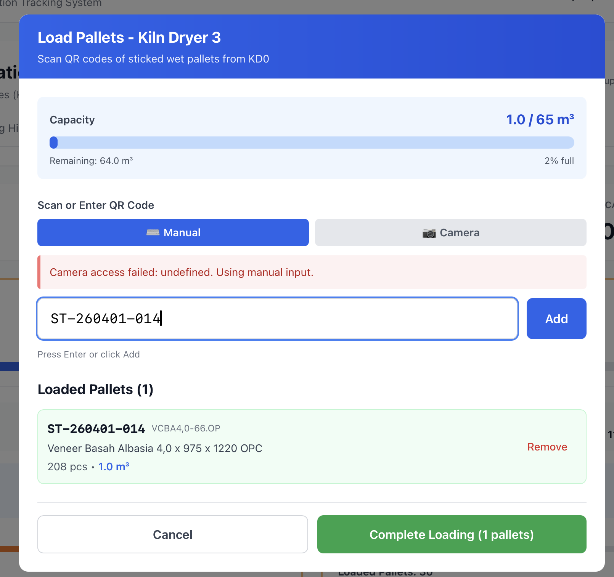Image resolution: width=614 pixels, height=577 pixels.
Task: Click the 1.0 / 65 m³ capacity value
Action: [x=540, y=120]
